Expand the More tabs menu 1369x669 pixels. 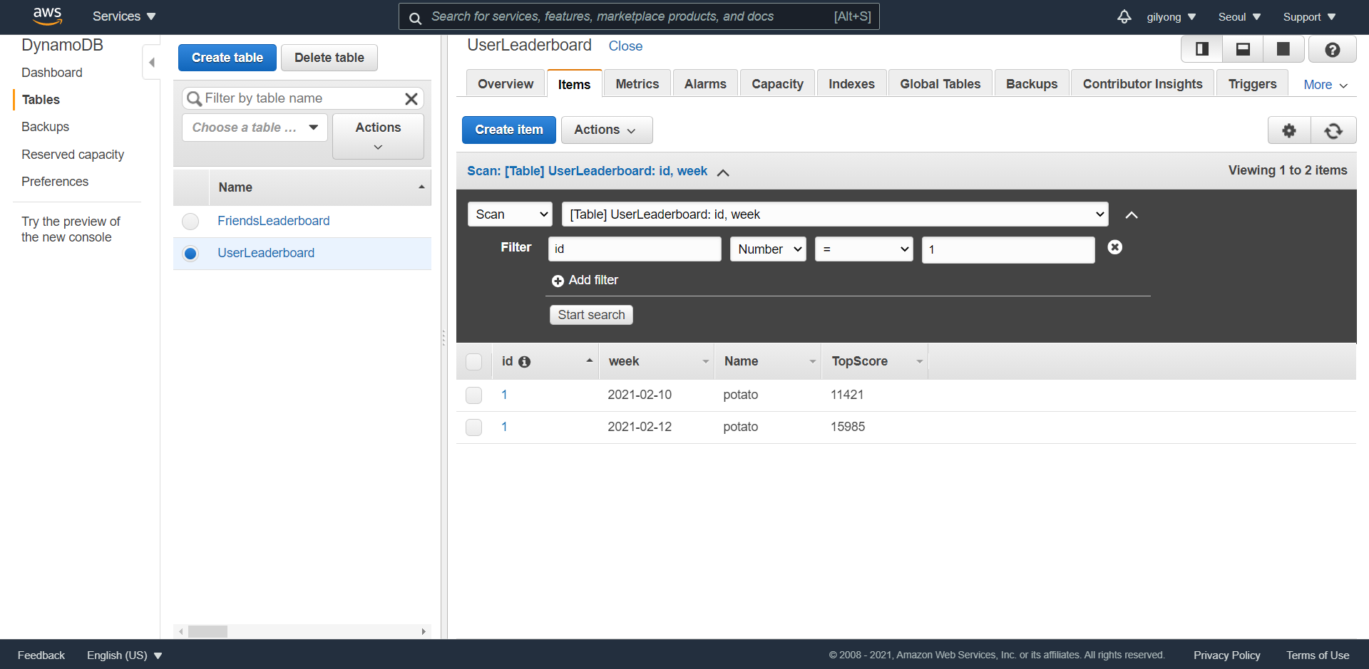tap(1326, 85)
